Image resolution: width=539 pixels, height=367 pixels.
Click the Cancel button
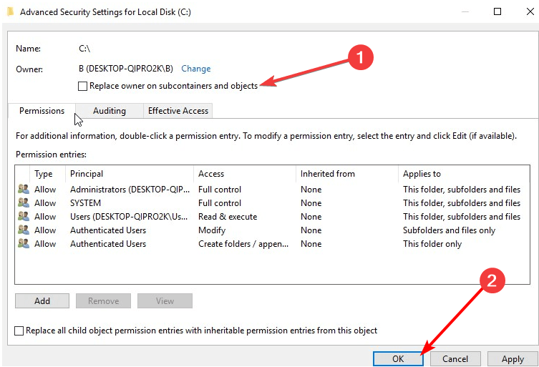455,358
